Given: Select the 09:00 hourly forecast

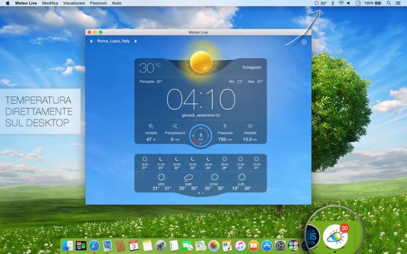Looking at the screenshot, I should 225,163.
